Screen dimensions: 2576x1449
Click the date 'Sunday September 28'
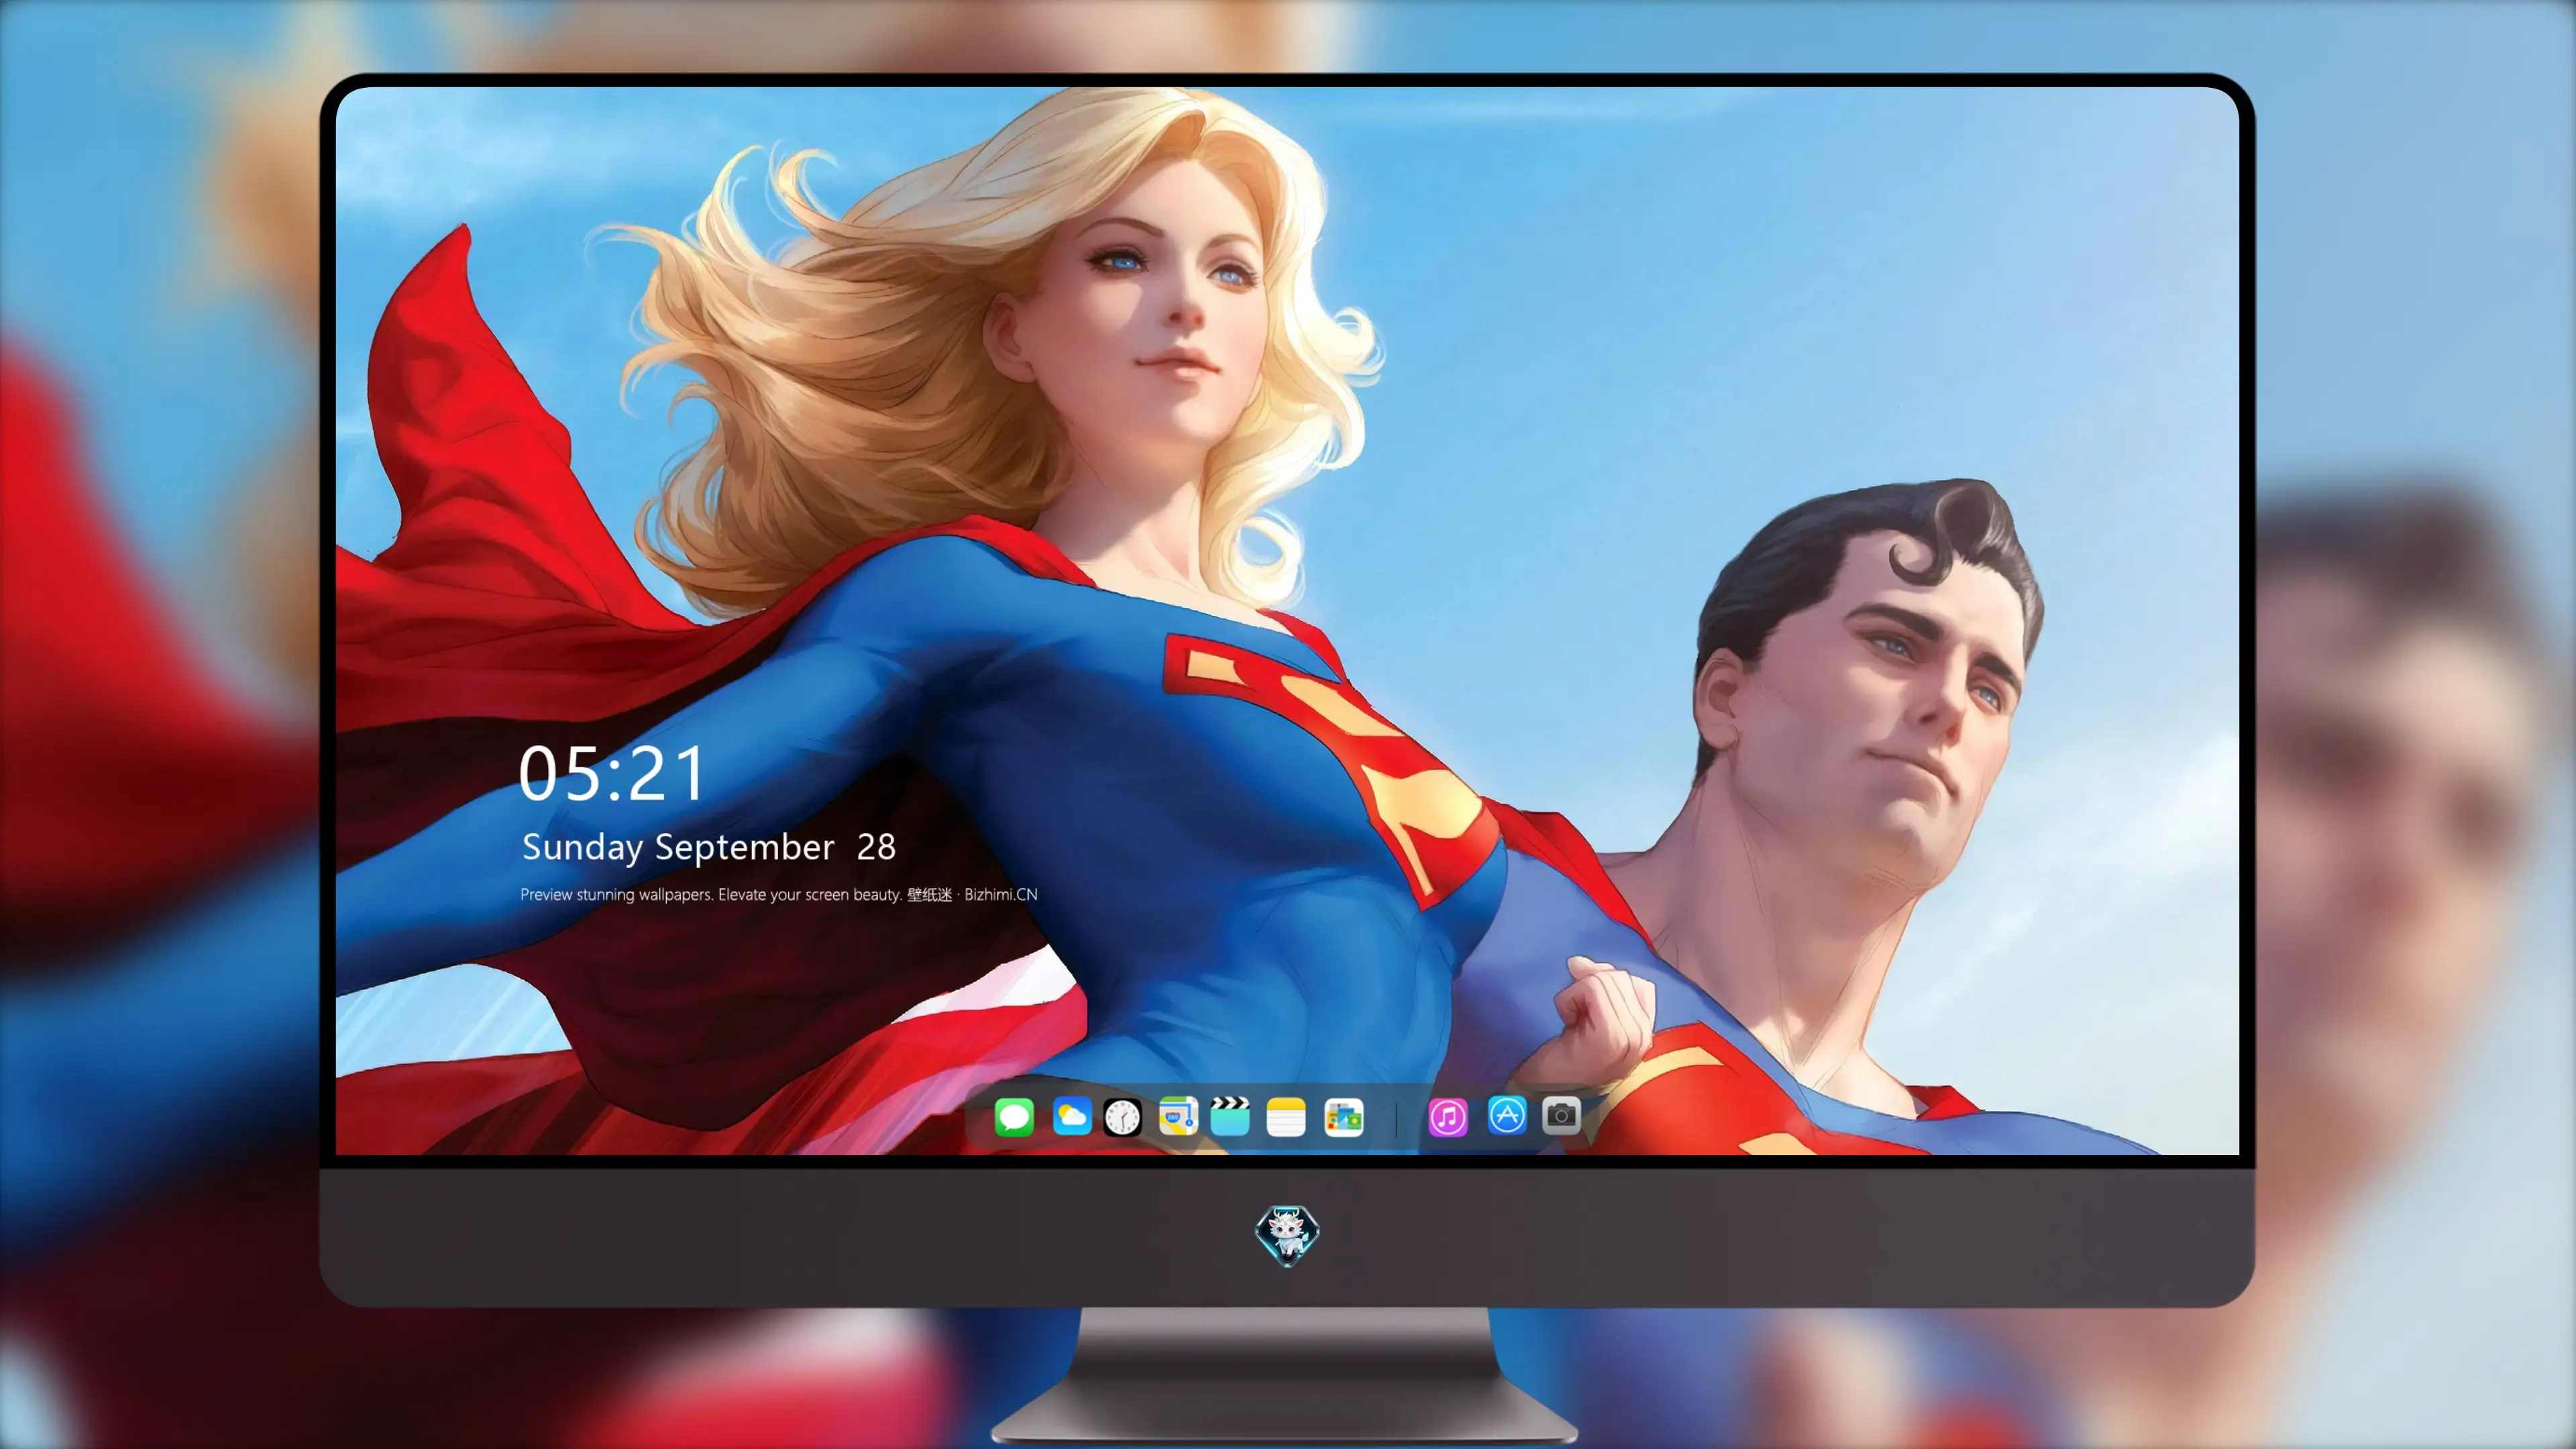[709, 847]
